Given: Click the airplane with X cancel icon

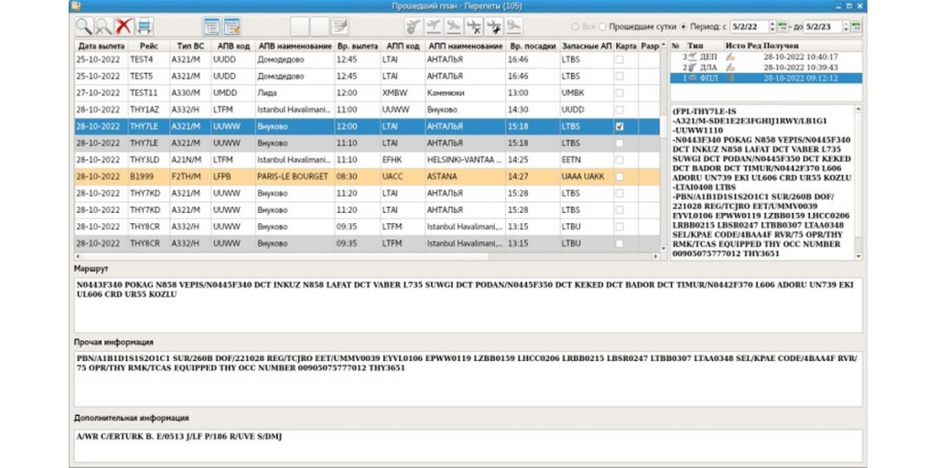Looking at the screenshot, I should (x=474, y=27).
